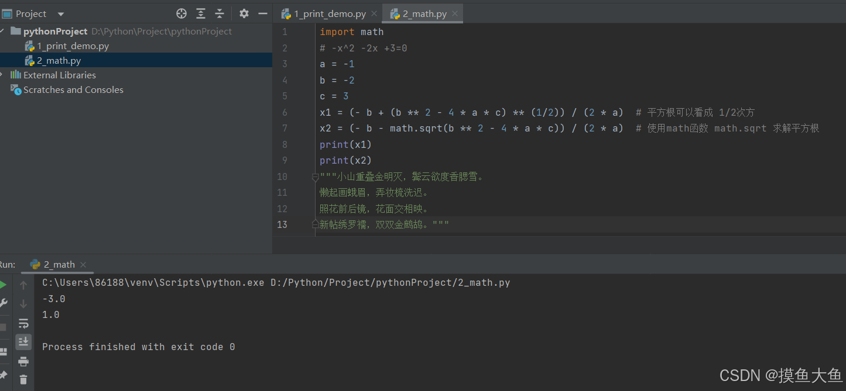Click 'import math' on line 1

352,32
